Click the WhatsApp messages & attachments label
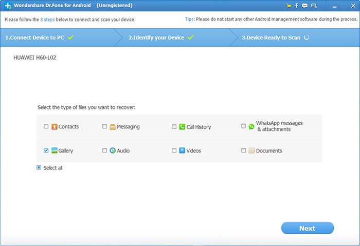 pyautogui.click(x=279, y=126)
